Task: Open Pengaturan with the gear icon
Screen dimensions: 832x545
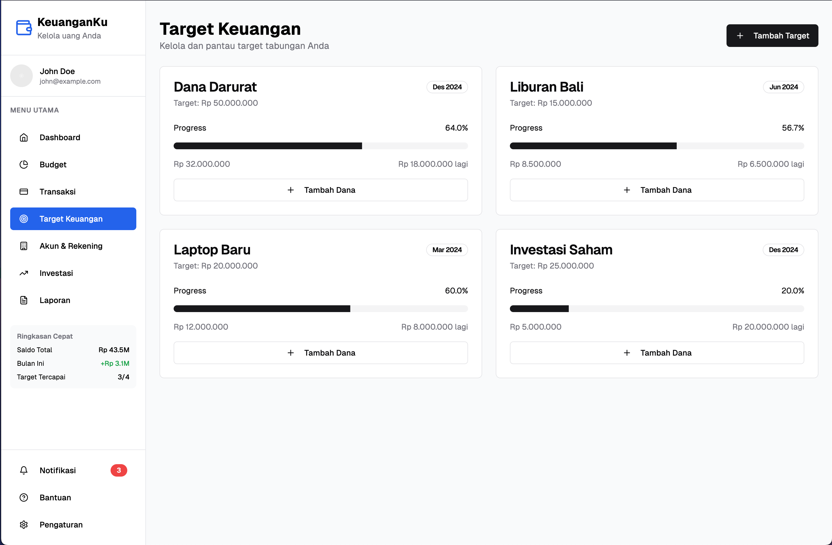Action: point(24,525)
